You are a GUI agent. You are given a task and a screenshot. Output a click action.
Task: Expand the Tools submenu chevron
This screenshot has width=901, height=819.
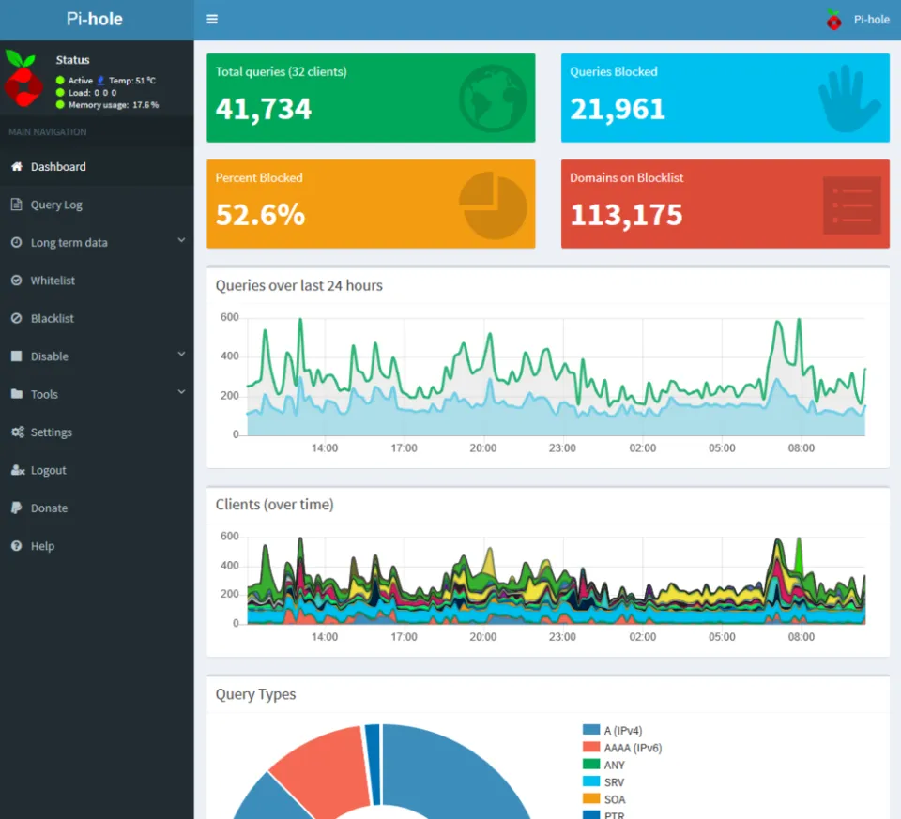pos(181,392)
